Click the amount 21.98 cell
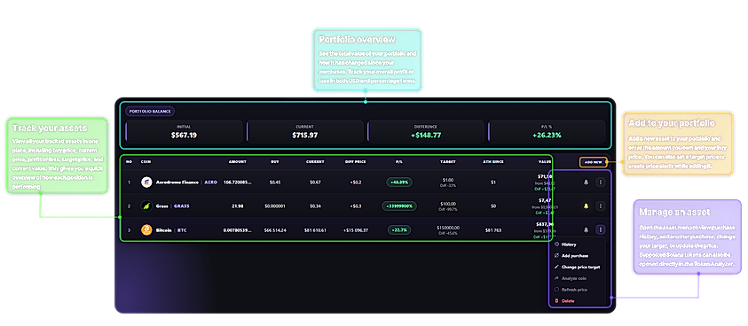748x326 pixels. click(x=238, y=206)
